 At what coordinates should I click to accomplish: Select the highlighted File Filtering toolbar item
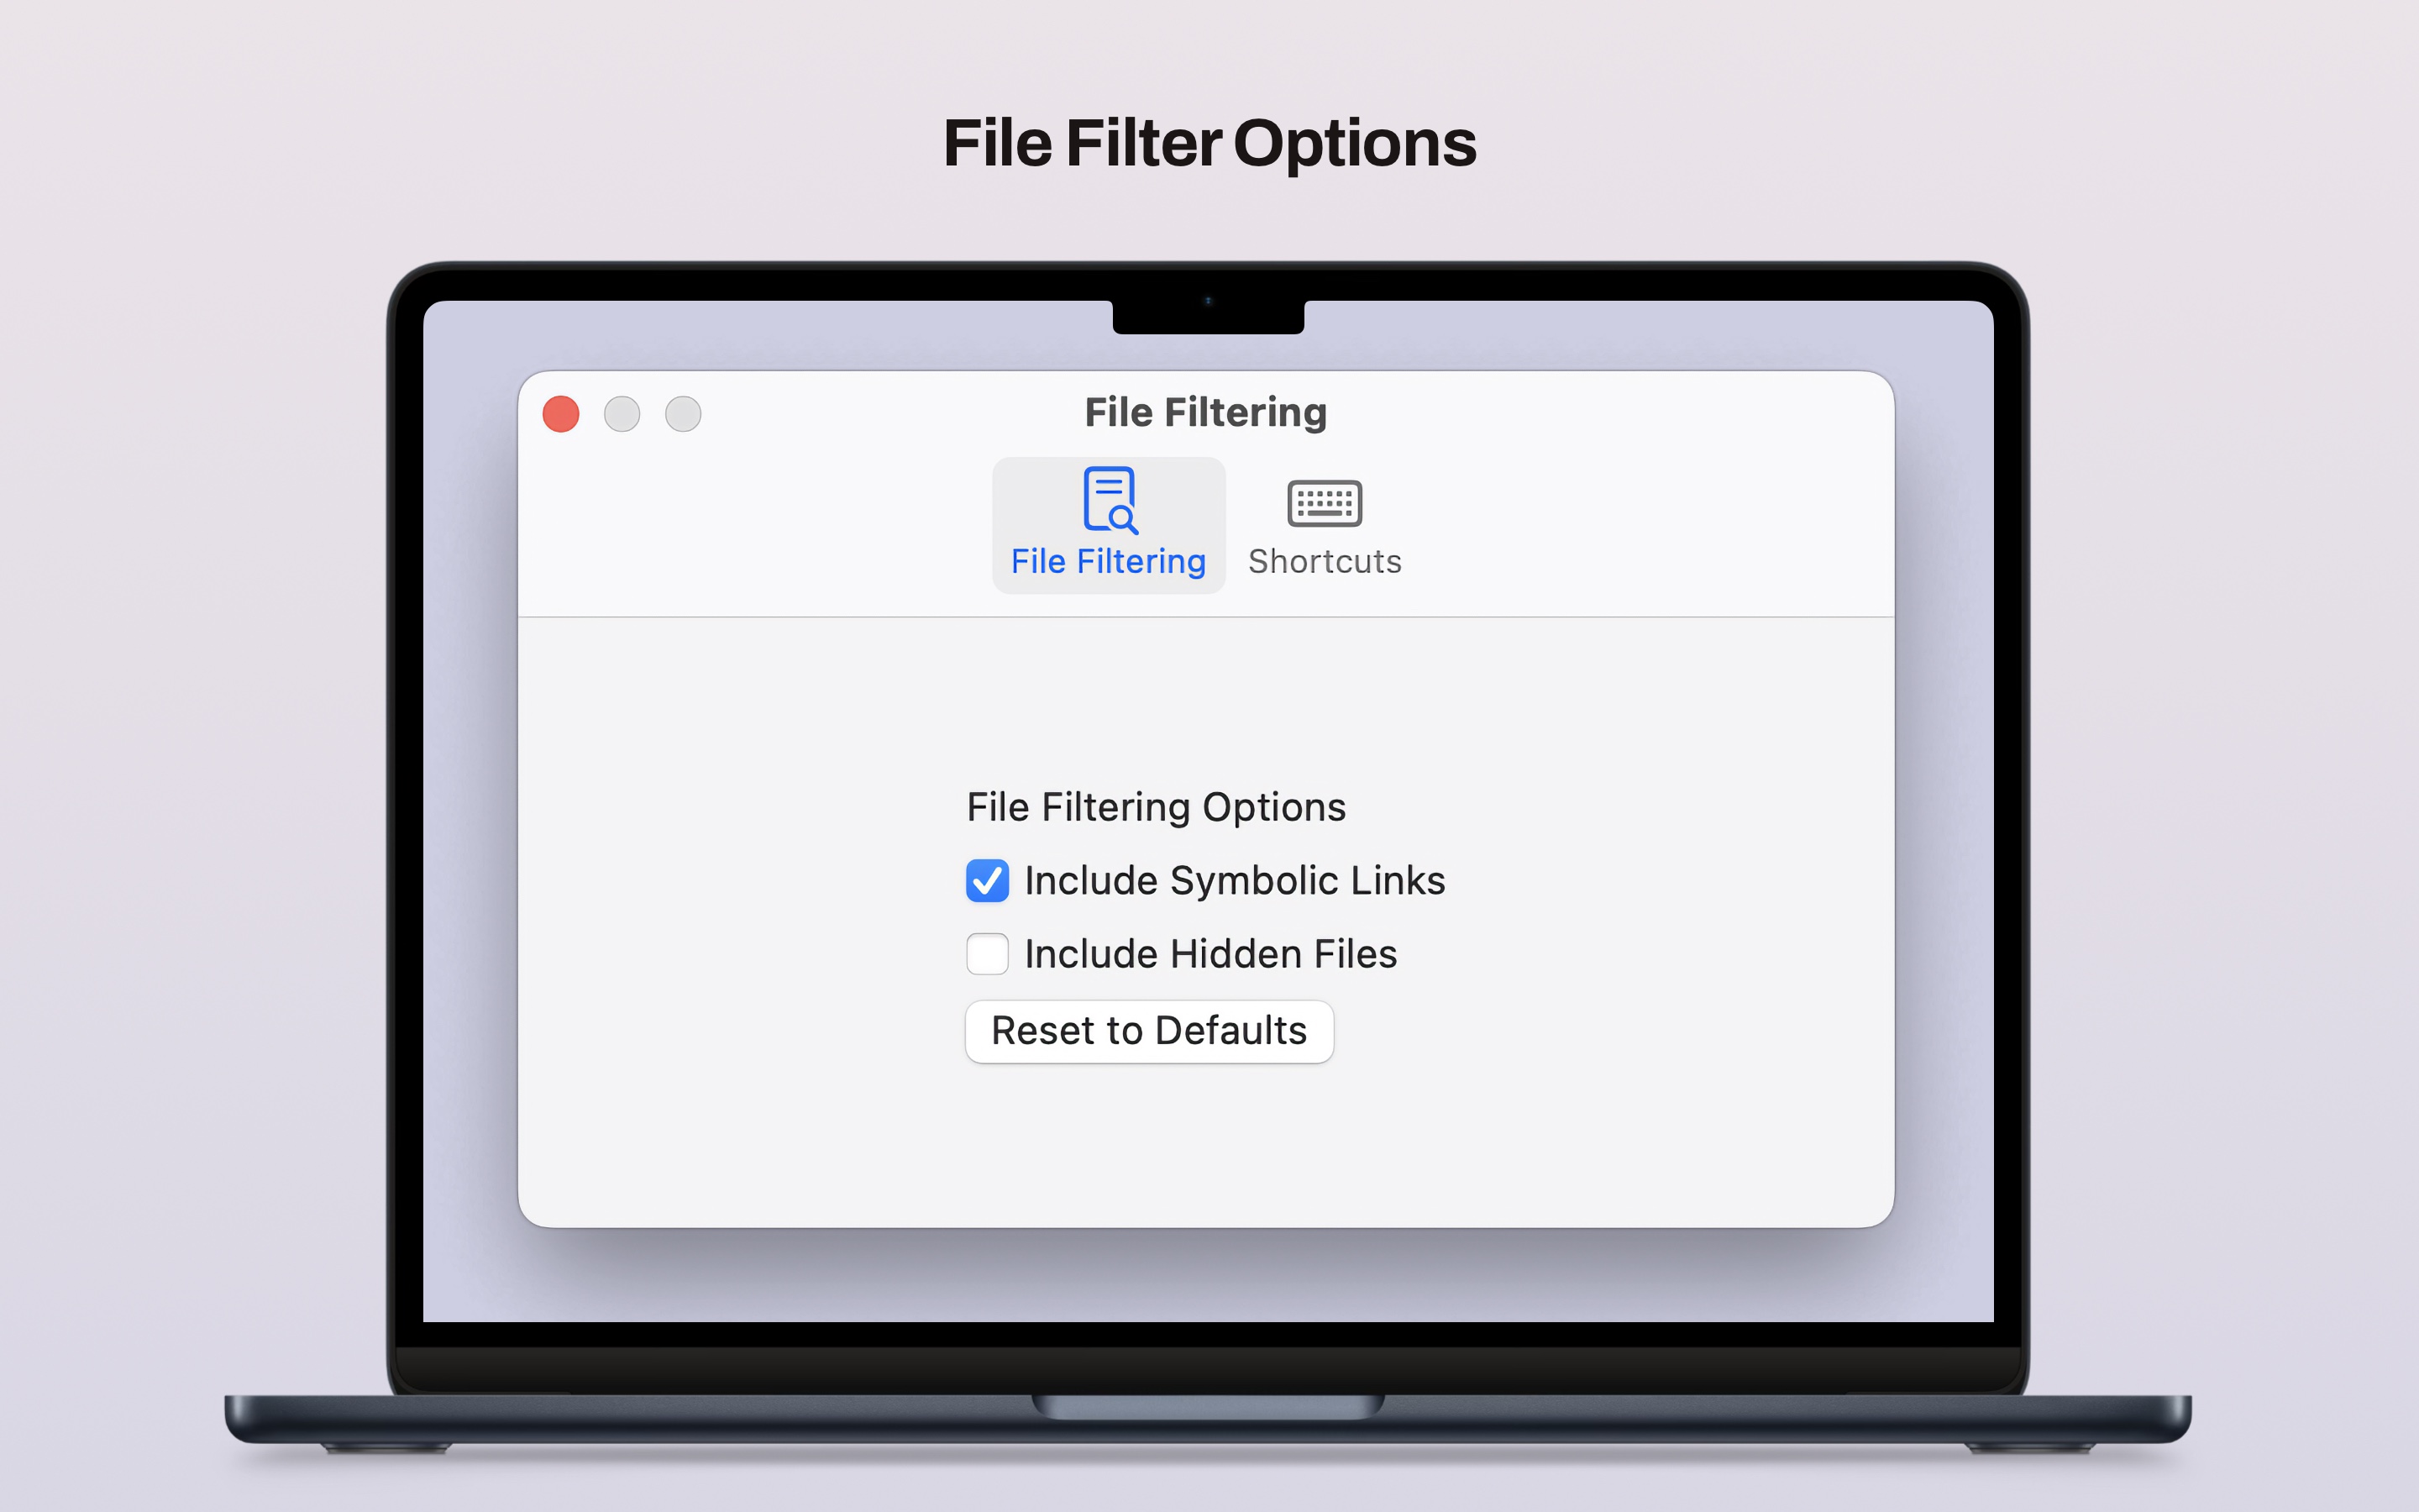point(1108,523)
